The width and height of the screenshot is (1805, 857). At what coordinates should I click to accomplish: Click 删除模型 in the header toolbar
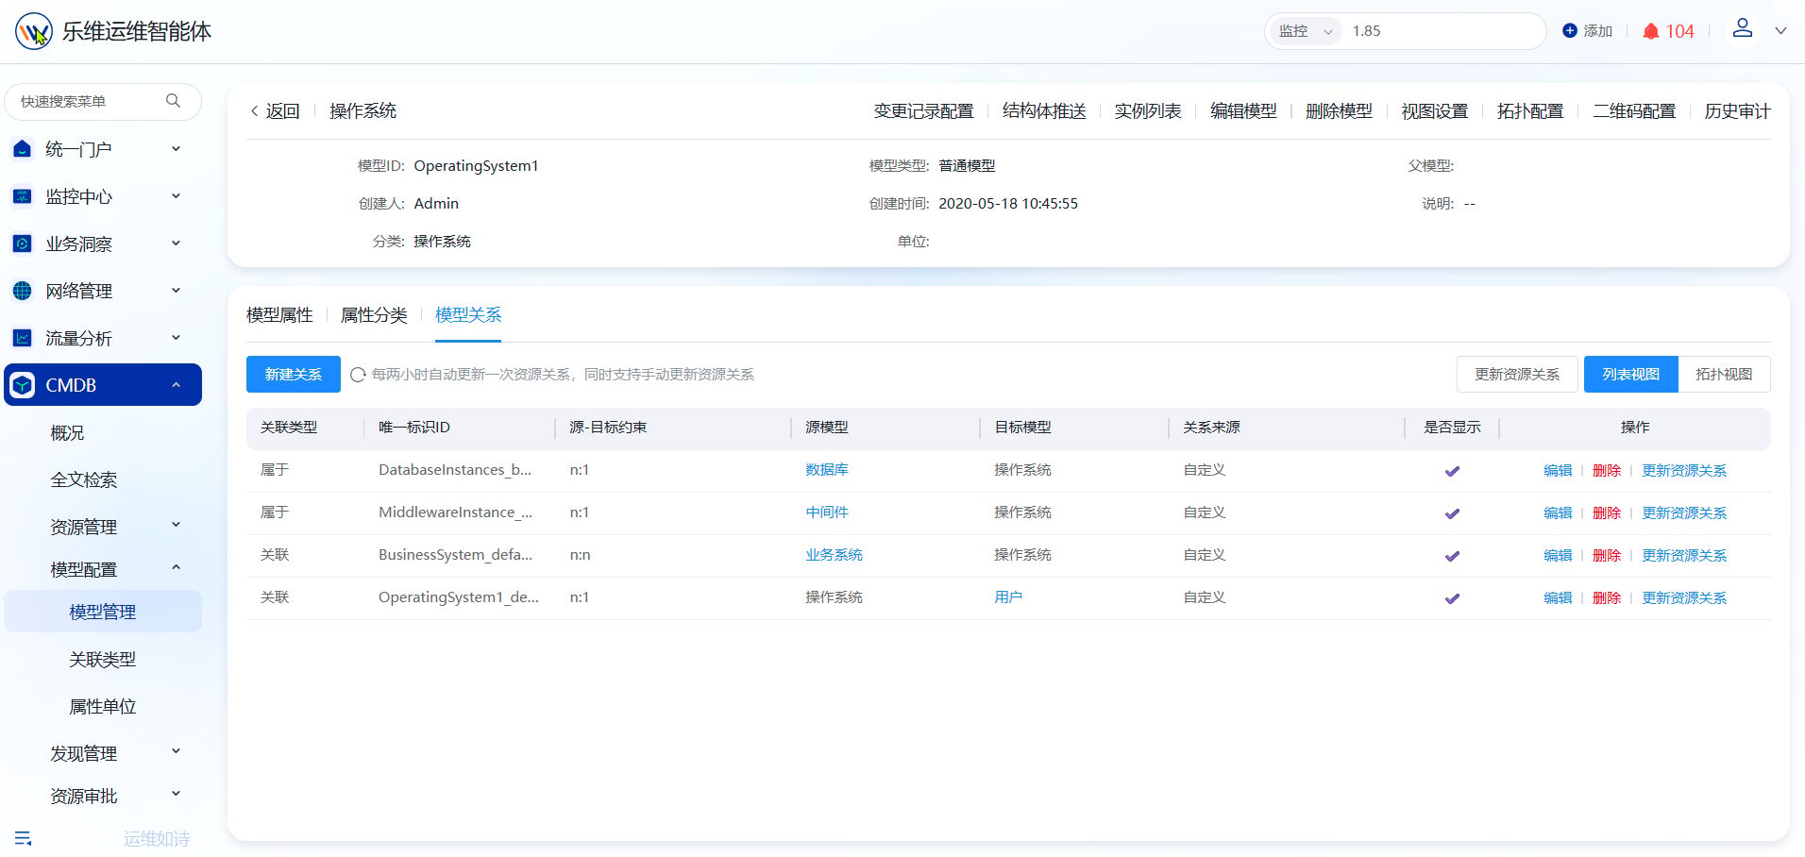(x=1339, y=111)
